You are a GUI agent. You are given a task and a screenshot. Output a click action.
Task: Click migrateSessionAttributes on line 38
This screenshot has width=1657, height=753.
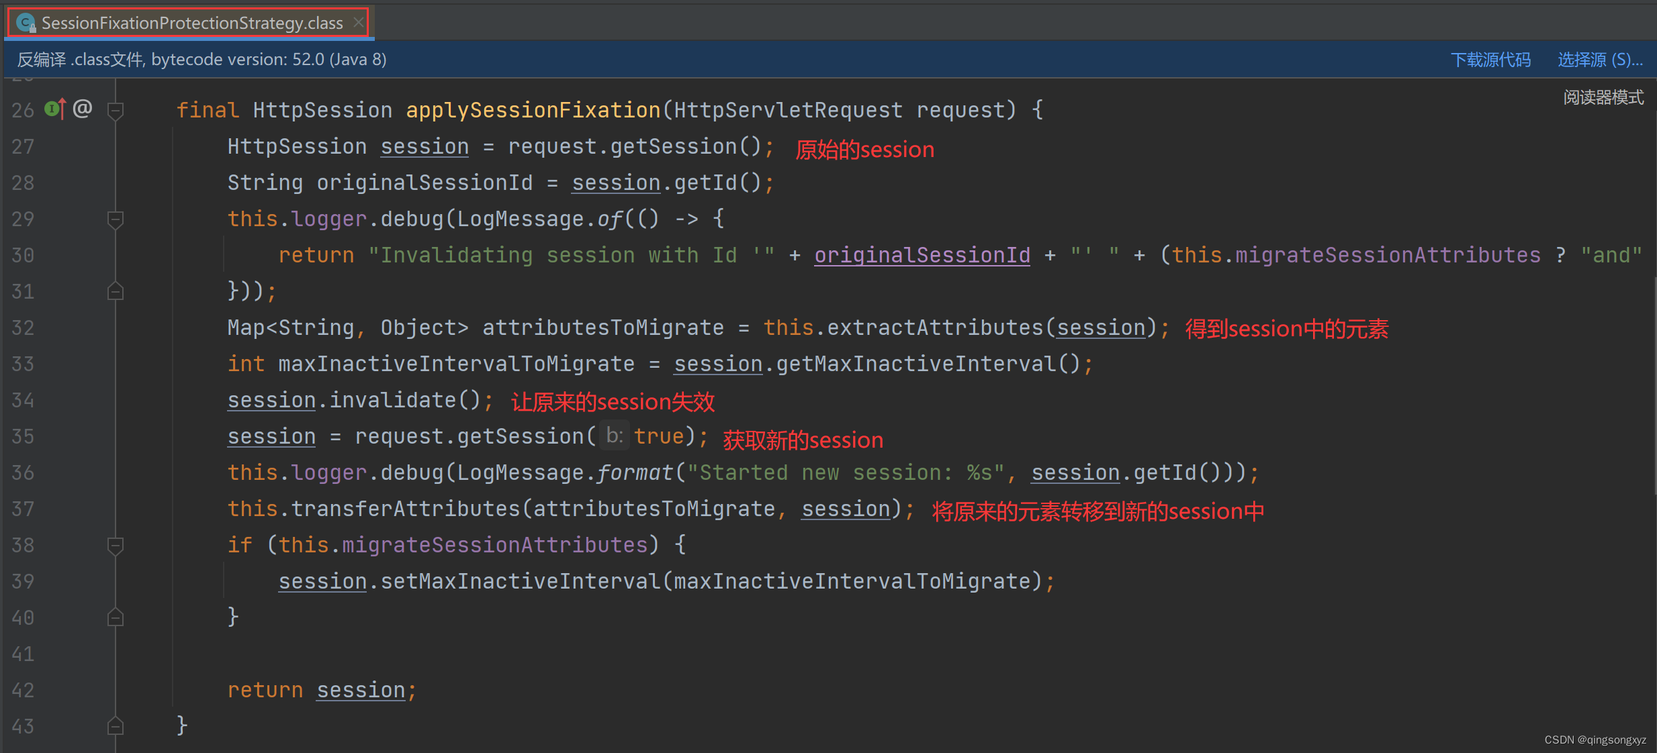(495, 545)
